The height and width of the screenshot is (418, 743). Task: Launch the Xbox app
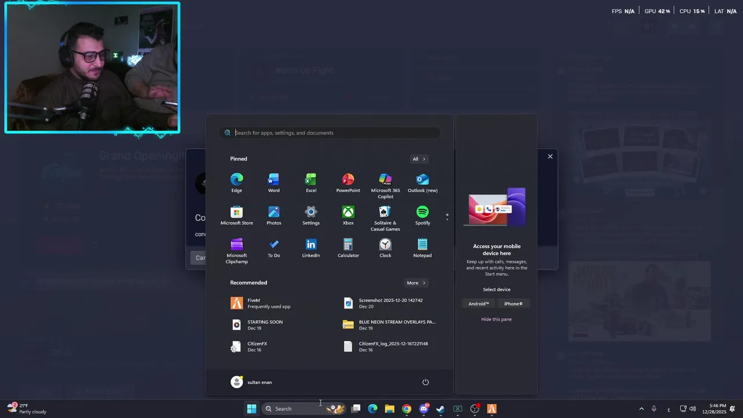pyautogui.click(x=348, y=215)
